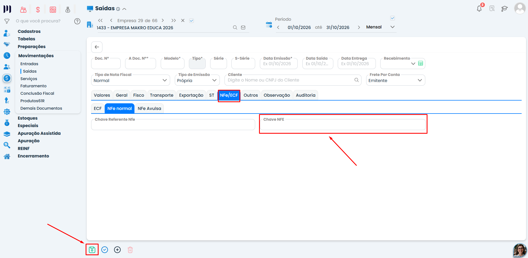Open graduation cap training icon
The width and height of the screenshot is (528, 258).
coord(505,9)
